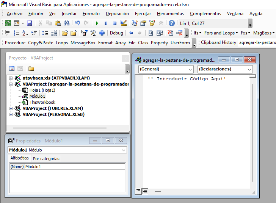This screenshot has width=276, height=203.
Task: Click the Project panel horizontal scrollbar
Action: pyautogui.click(x=60, y=128)
